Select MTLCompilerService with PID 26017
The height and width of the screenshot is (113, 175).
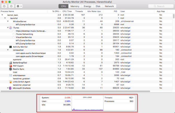click(86, 40)
